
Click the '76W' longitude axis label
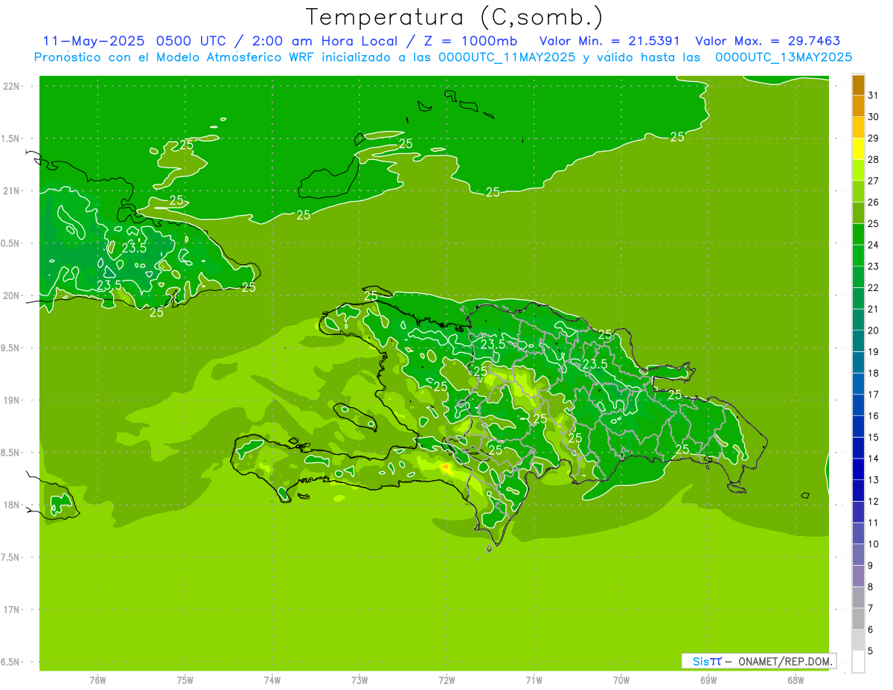click(x=97, y=680)
